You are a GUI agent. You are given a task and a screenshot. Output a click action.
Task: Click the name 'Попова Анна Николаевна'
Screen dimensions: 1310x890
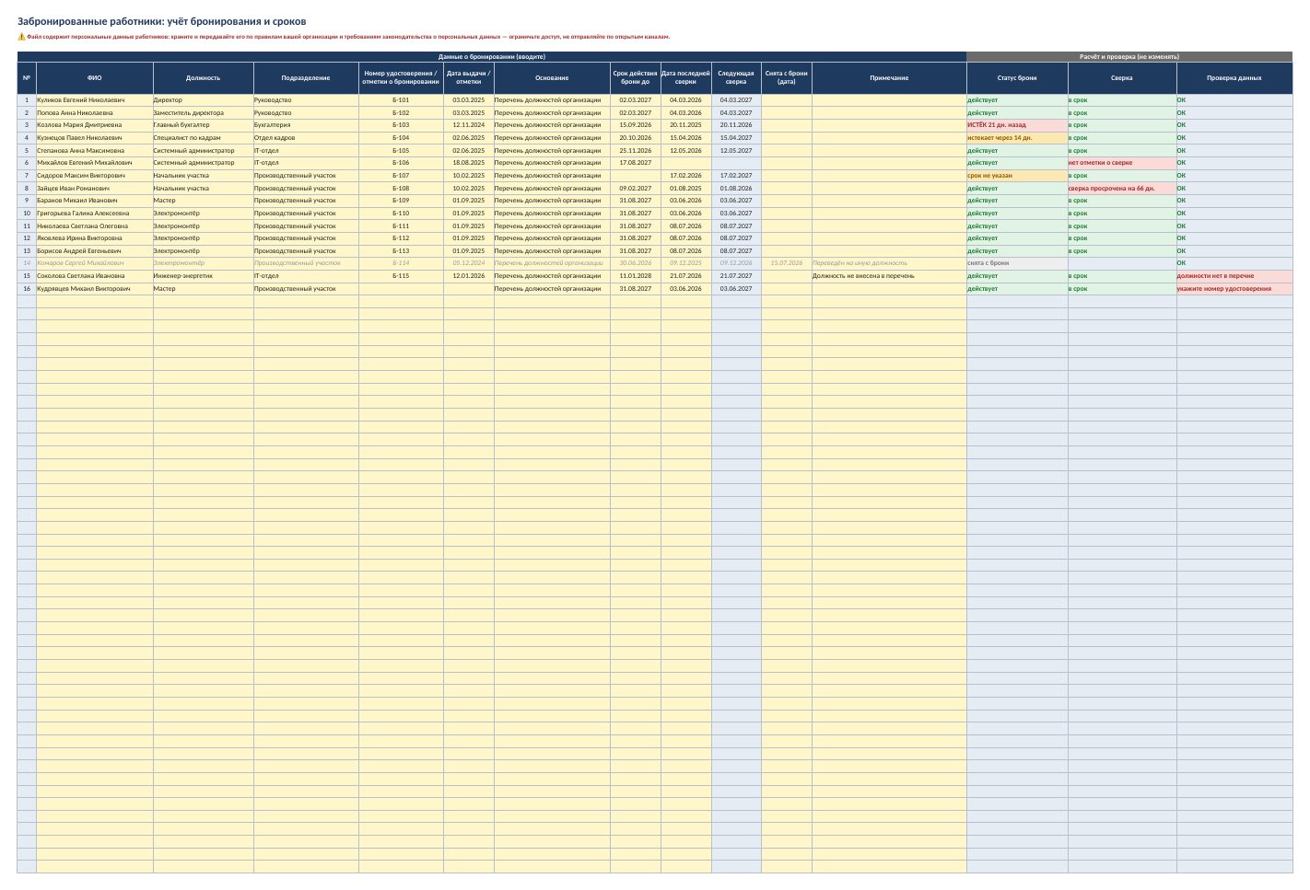point(95,113)
